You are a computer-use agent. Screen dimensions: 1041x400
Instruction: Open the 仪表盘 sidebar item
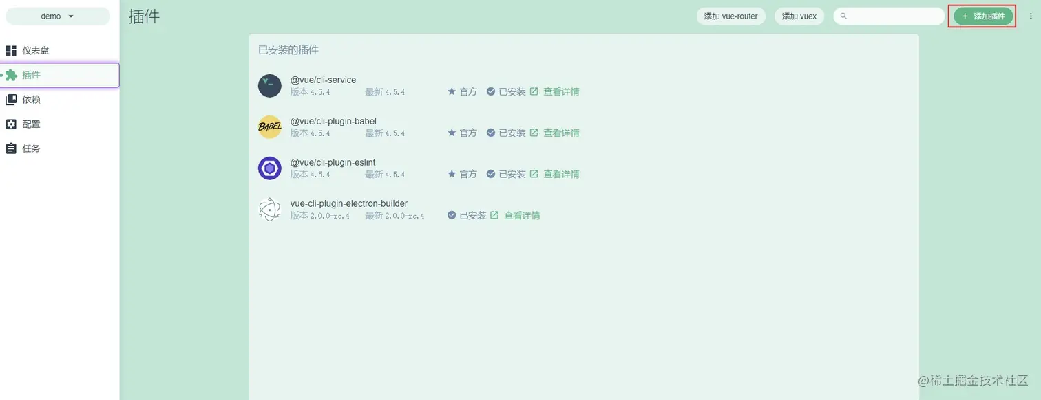pos(60,50)
